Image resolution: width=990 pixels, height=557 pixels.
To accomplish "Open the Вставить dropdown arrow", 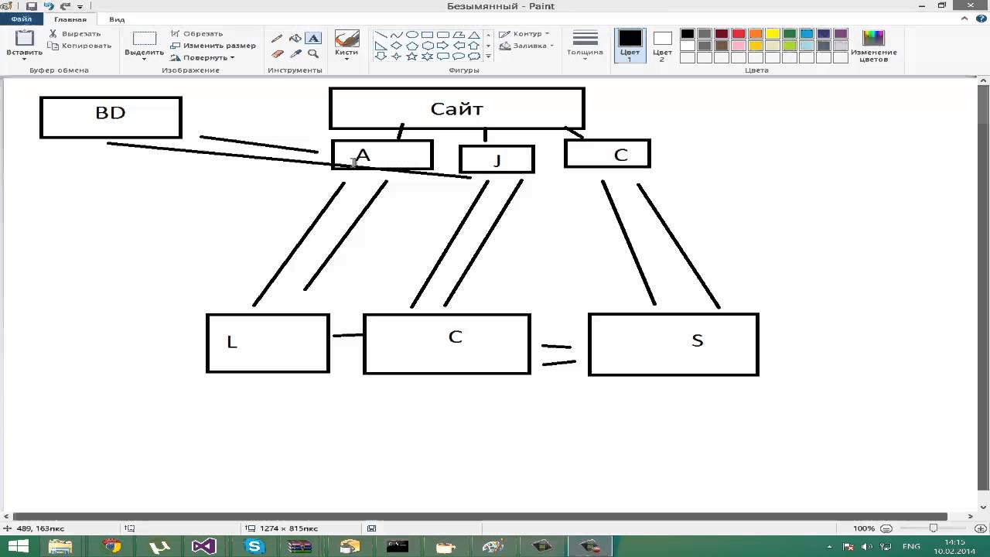I will [x=24, y=59].
